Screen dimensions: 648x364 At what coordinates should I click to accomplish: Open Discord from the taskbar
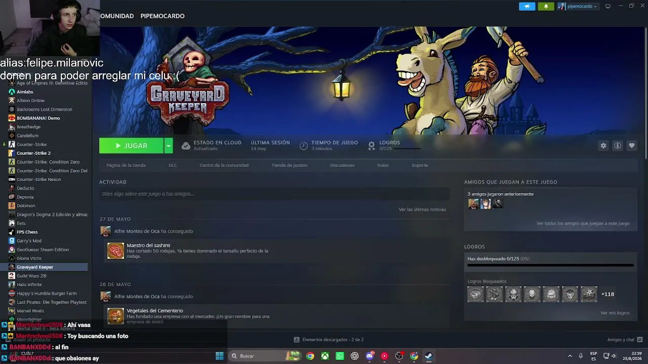pyautogui.click(x=370, y=356)
